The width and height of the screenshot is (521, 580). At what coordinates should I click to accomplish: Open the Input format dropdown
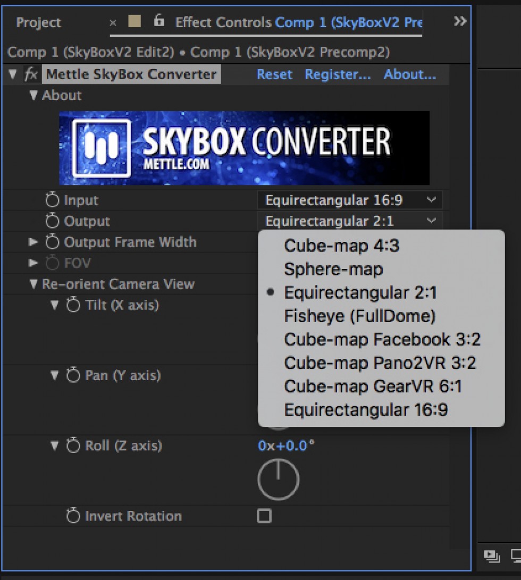pyautogui.click(x=349, y=200)
